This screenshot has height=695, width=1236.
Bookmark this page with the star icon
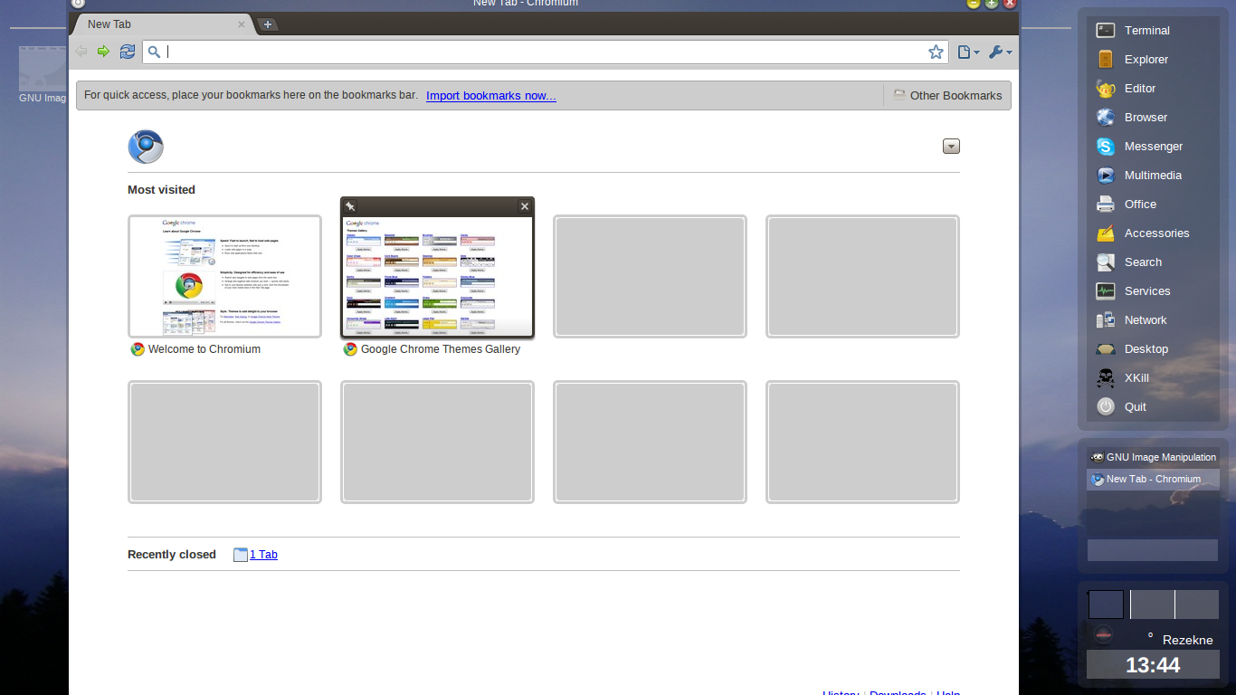click(936, 52)
